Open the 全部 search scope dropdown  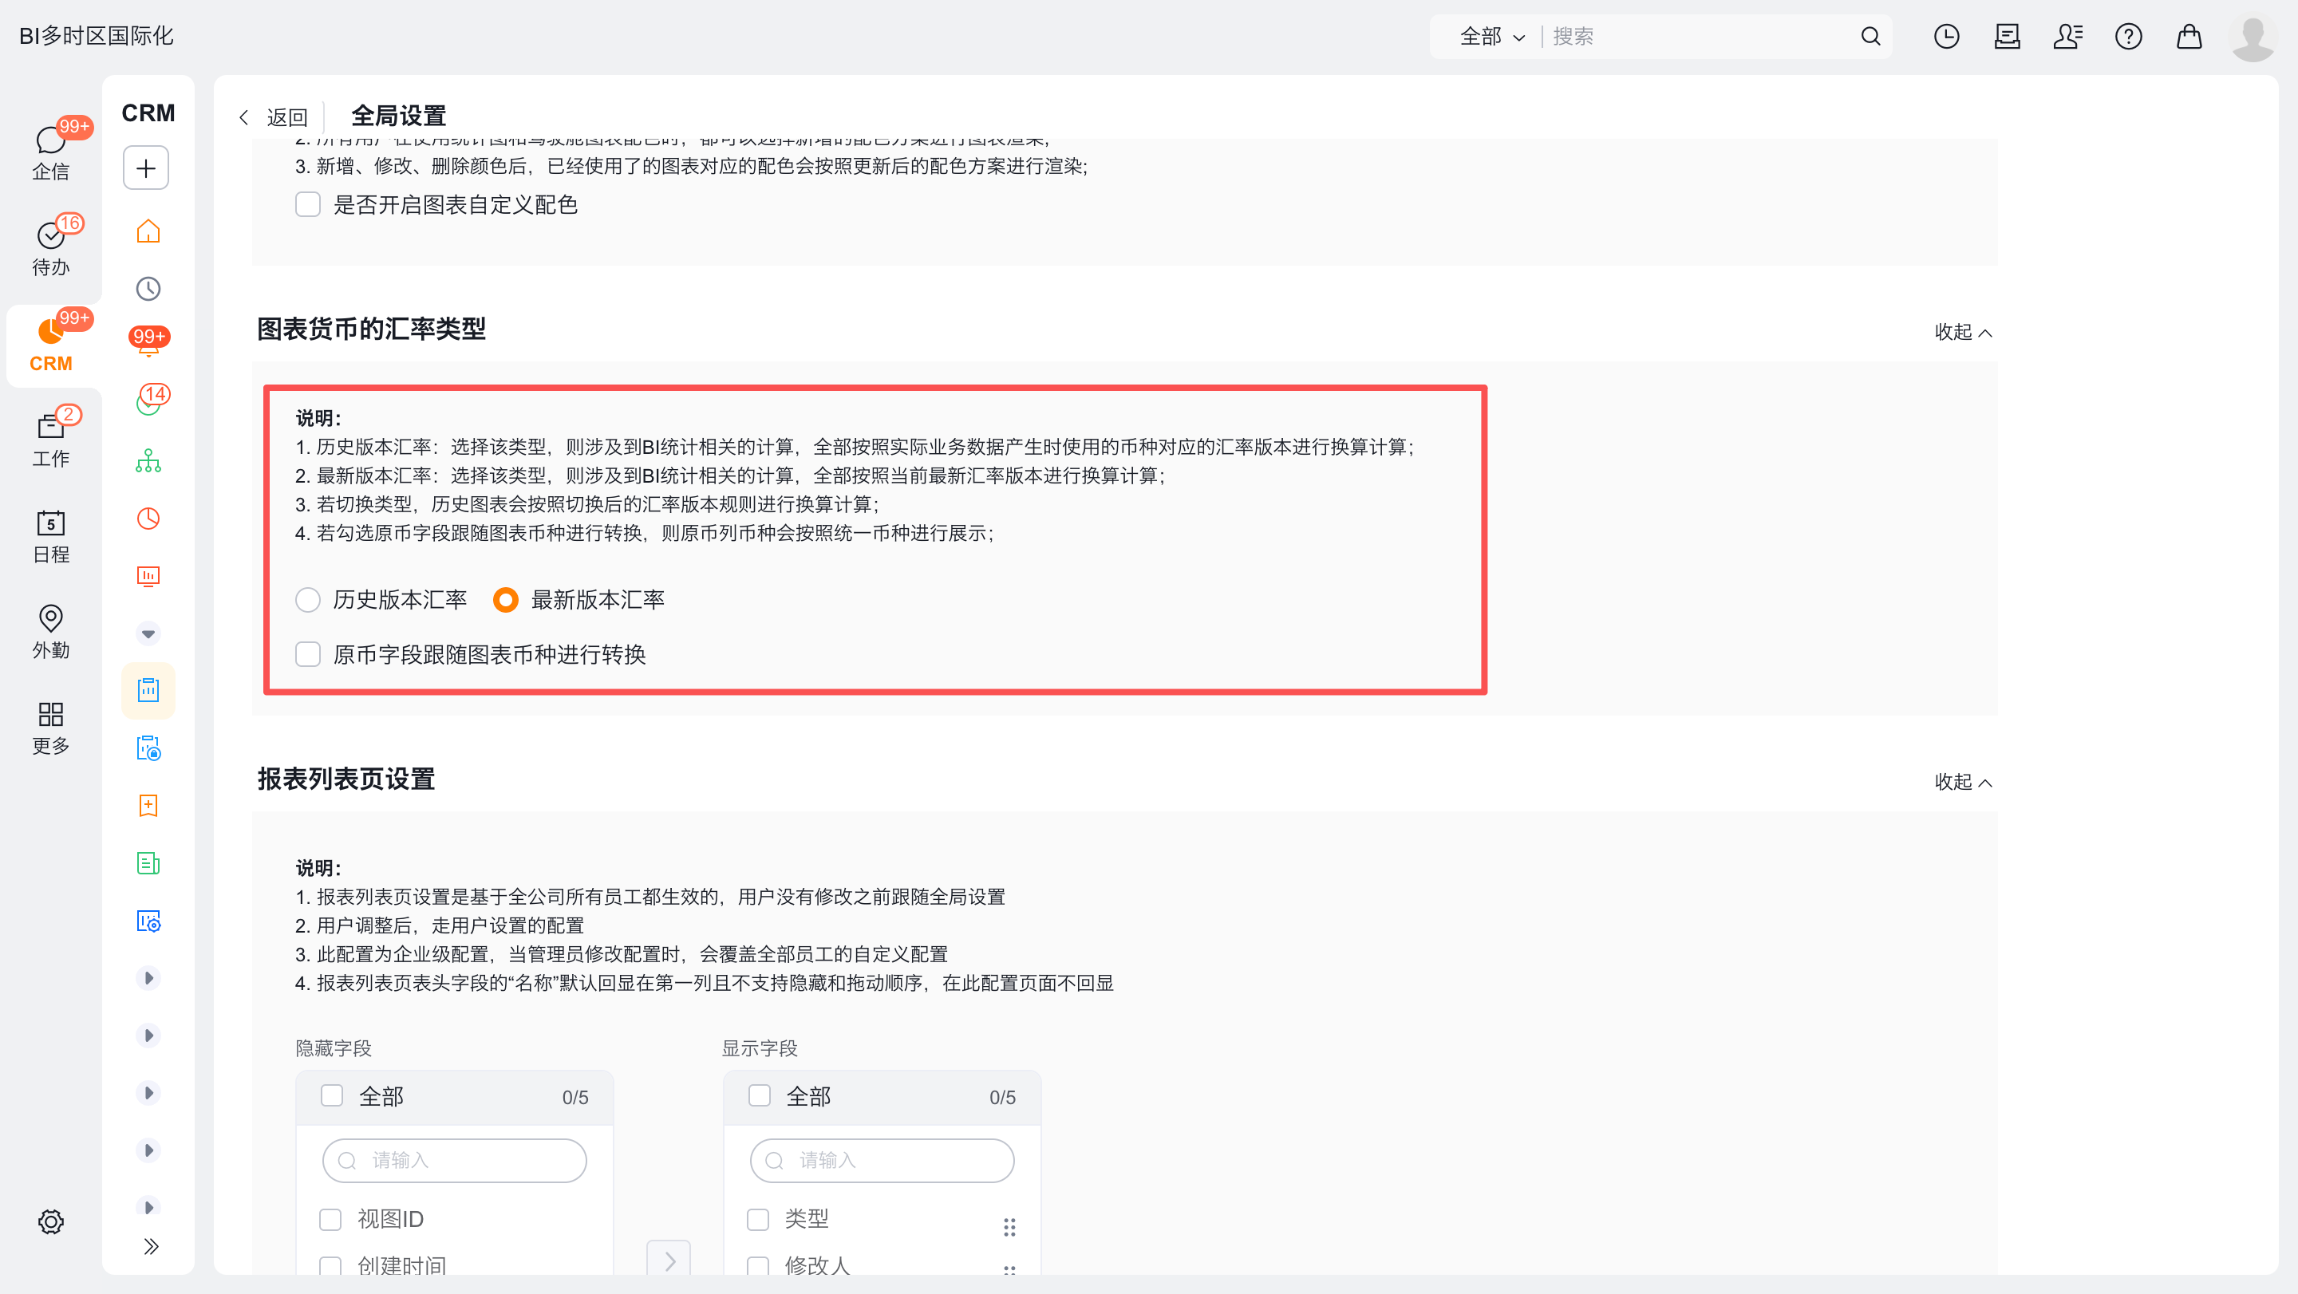(1491, 37)
